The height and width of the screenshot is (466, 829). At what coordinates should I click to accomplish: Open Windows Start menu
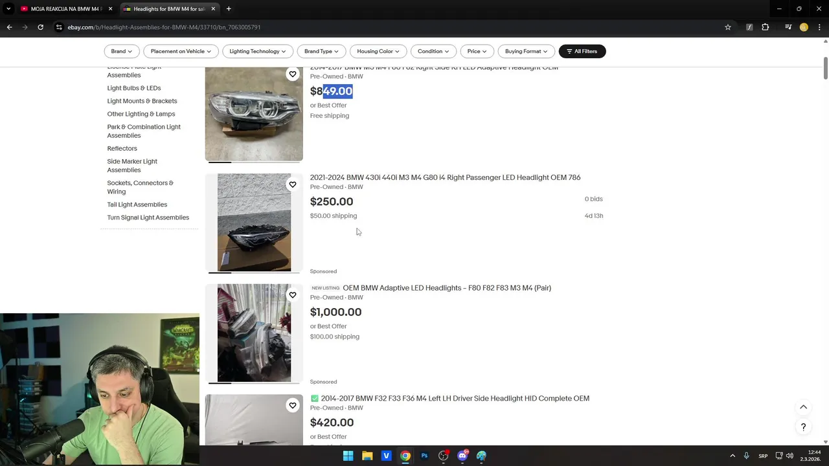coord(348,456)
